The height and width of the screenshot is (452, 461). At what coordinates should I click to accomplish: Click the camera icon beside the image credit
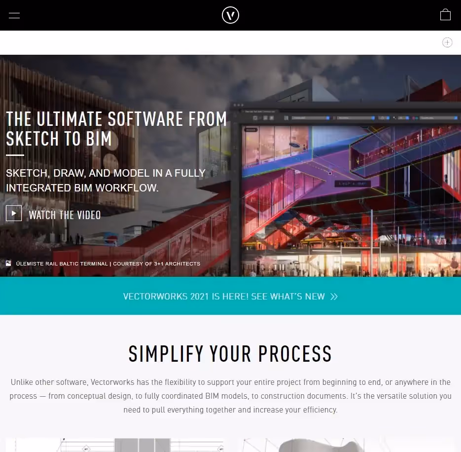point(8,263)
